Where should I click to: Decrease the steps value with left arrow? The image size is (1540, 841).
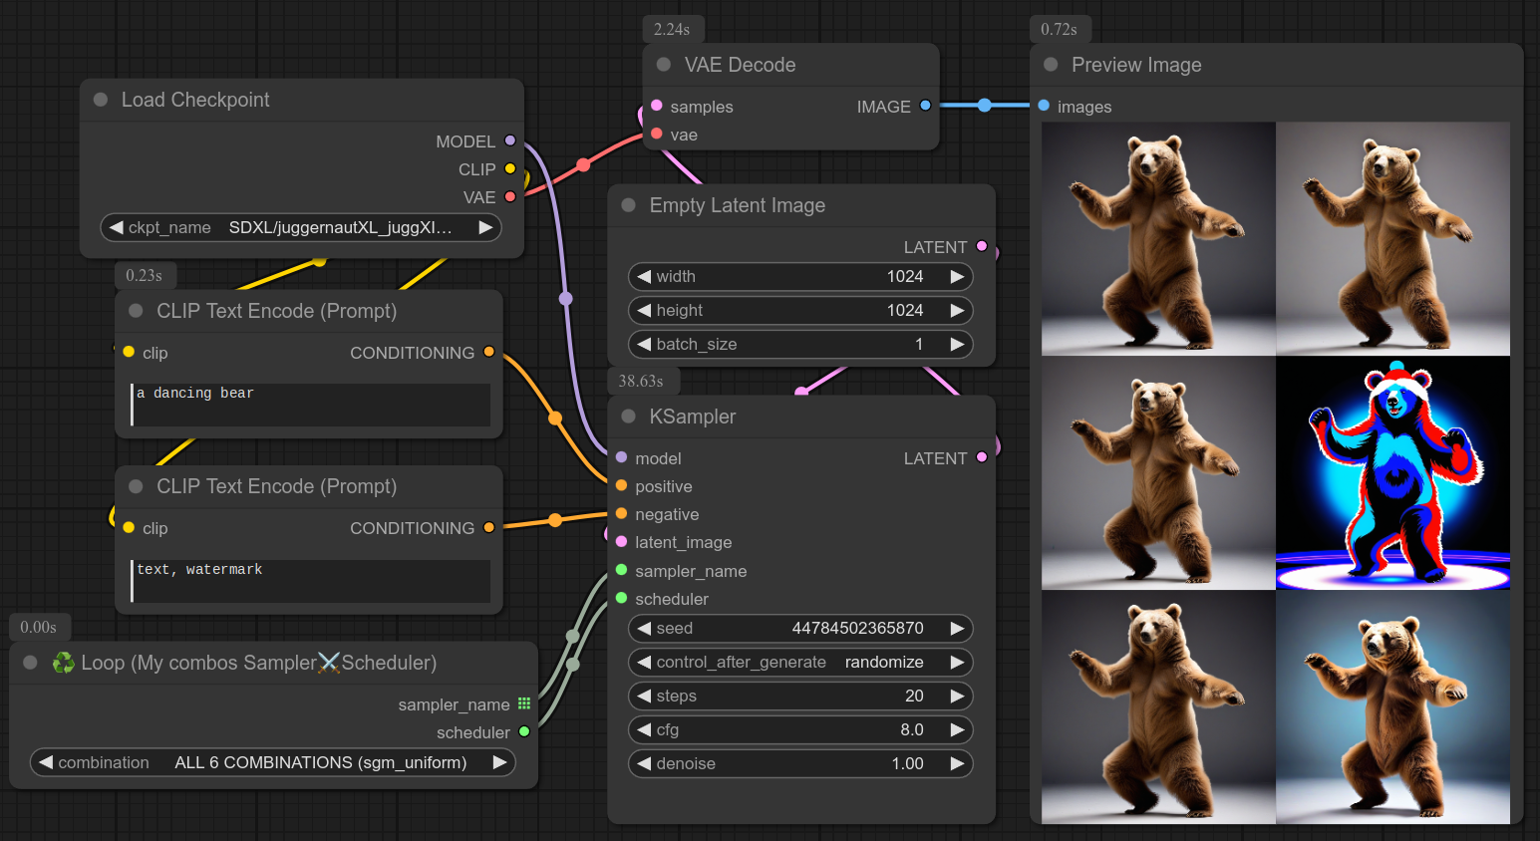point(645,696)
